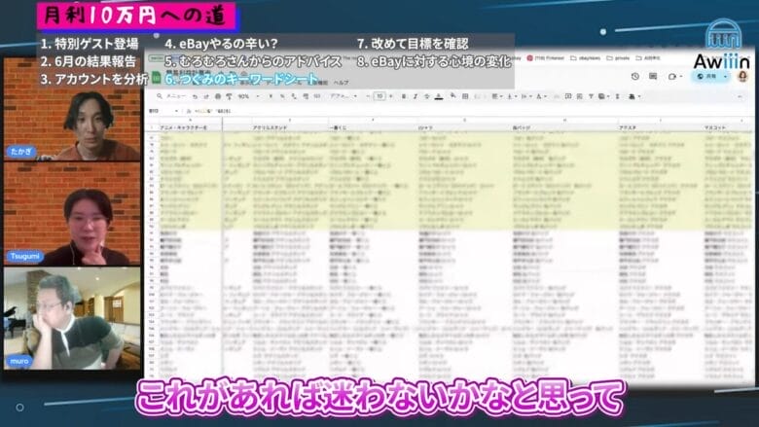The image size is (759, 427).
Task: Click the search menus magnifier icon
Action: tap(160, 96)
